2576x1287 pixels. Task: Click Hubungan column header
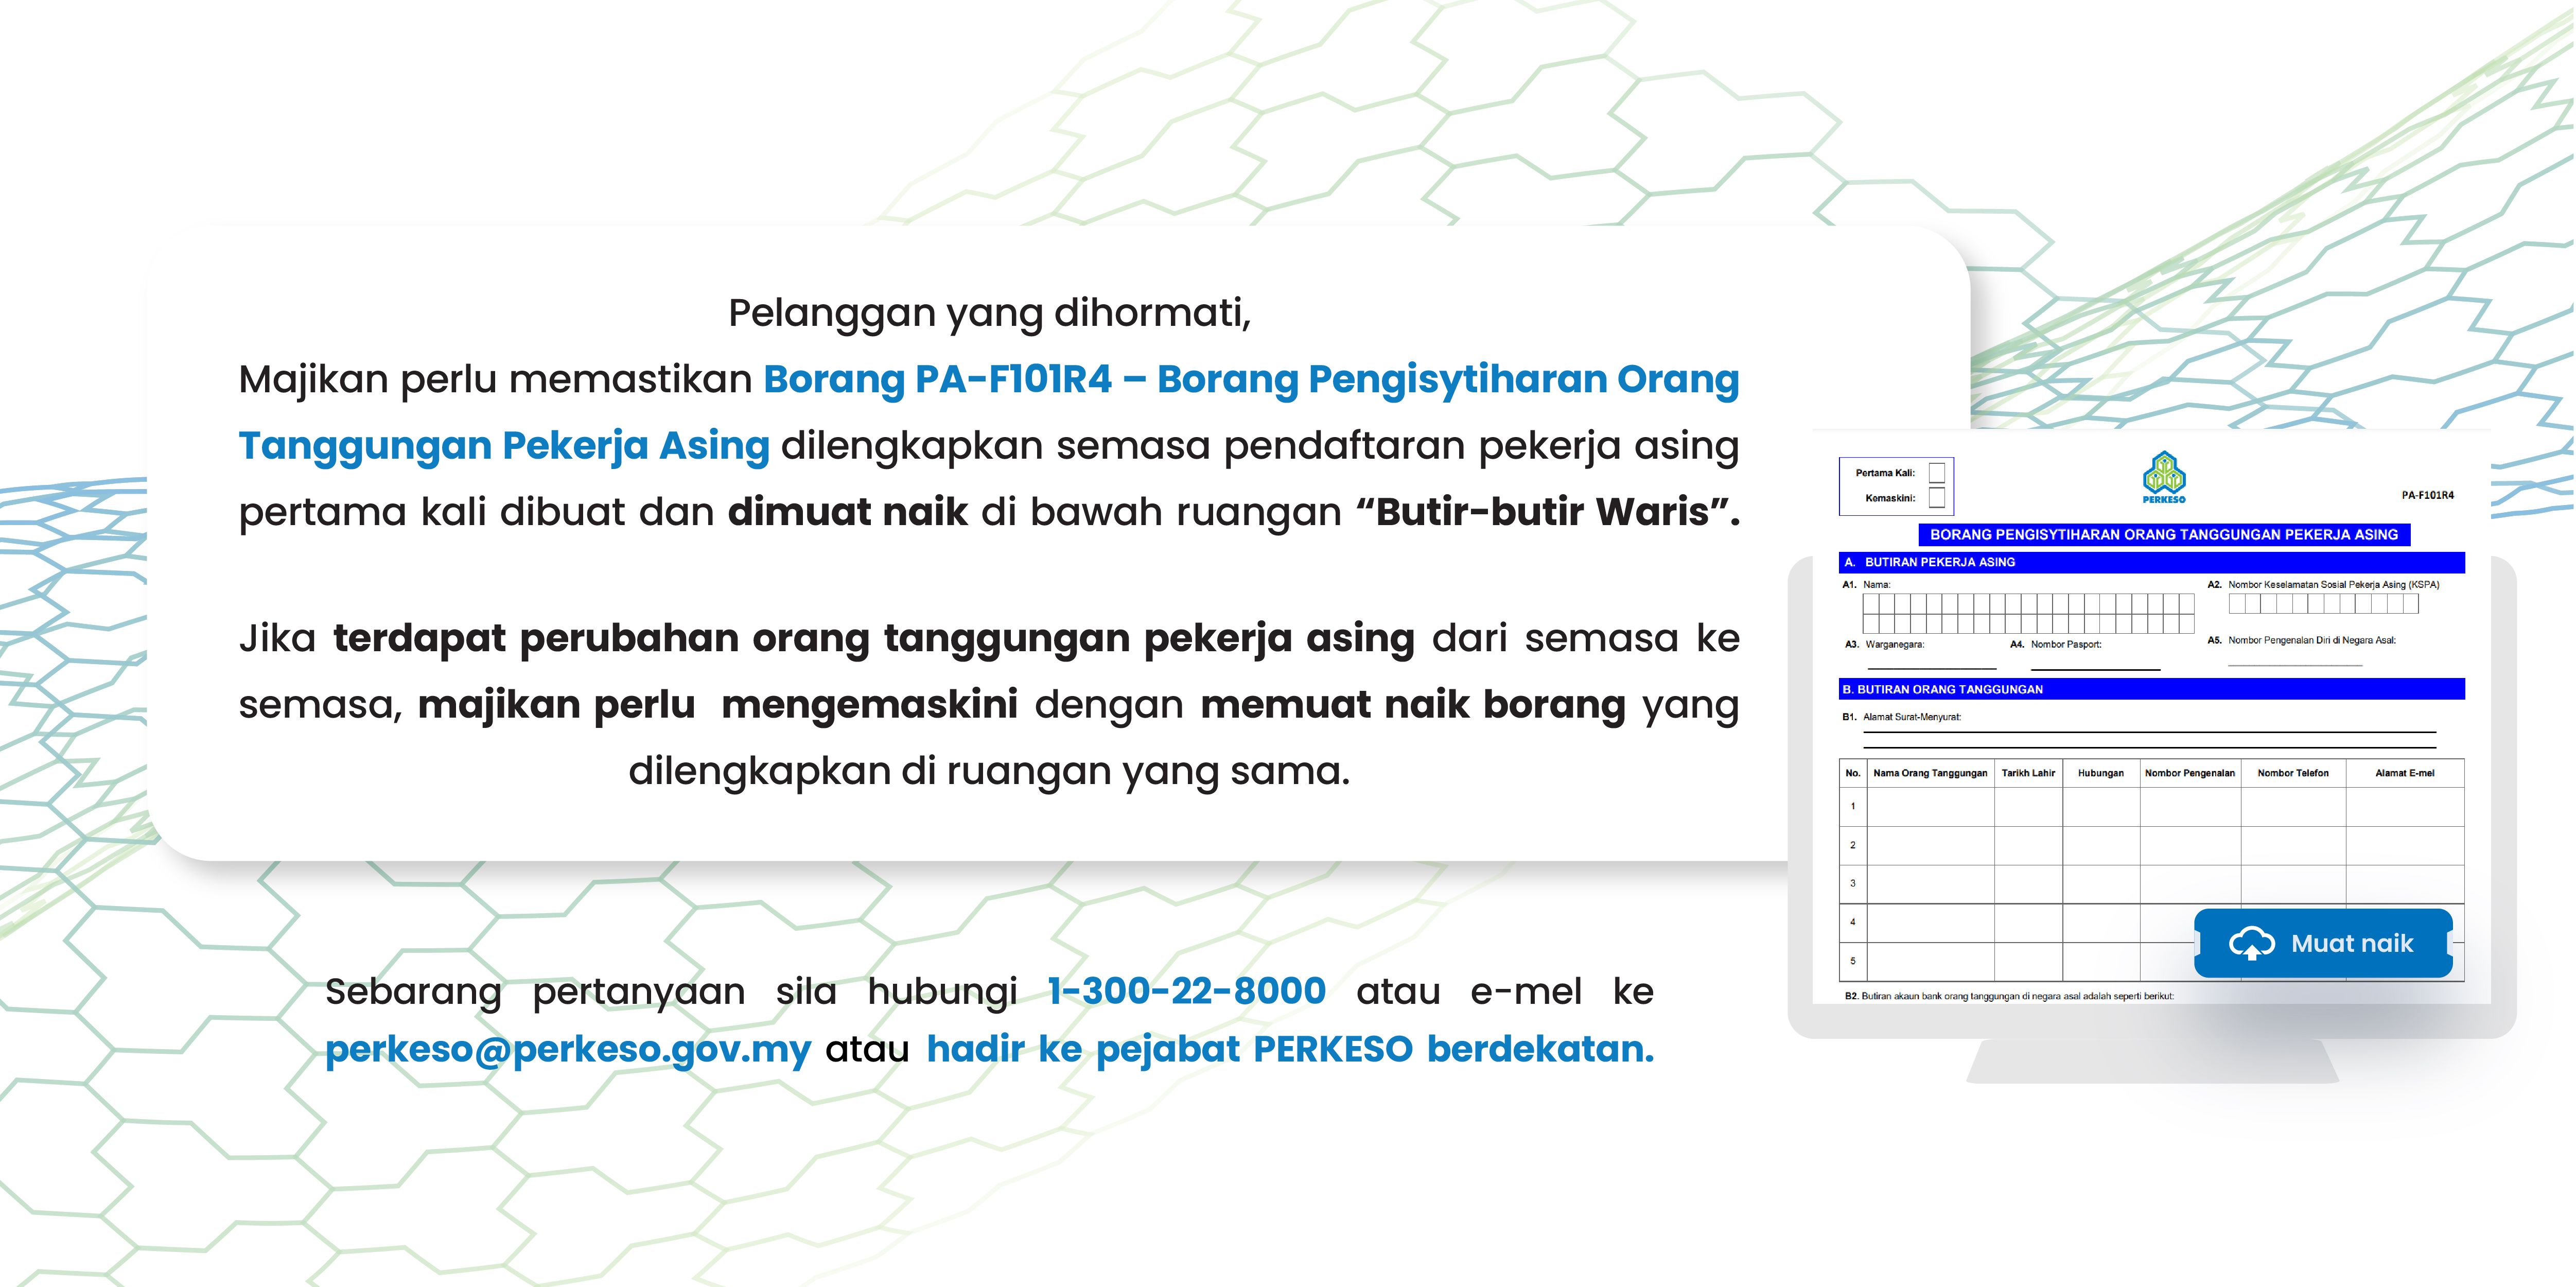(2101, 773)
